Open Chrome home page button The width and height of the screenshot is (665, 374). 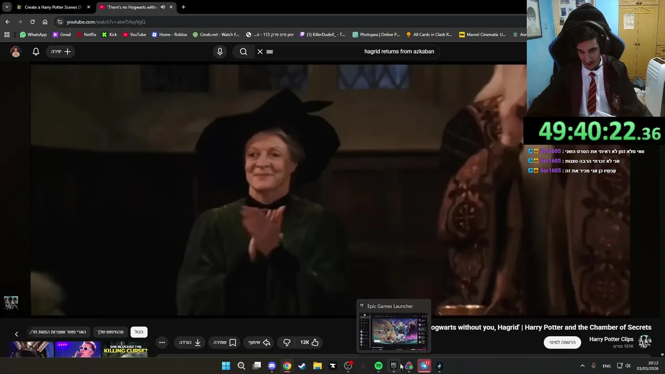pyautogui.click(x=45, y=22)
